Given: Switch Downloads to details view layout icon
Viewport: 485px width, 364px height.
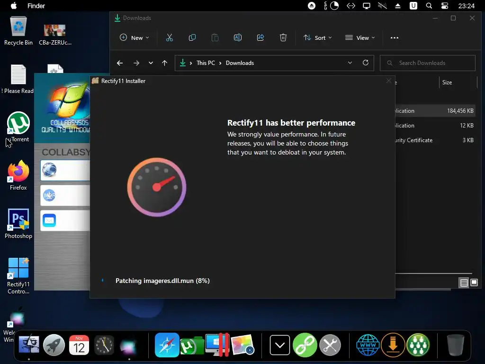Looking at the screenshot, I should click(x=464, y=282).
